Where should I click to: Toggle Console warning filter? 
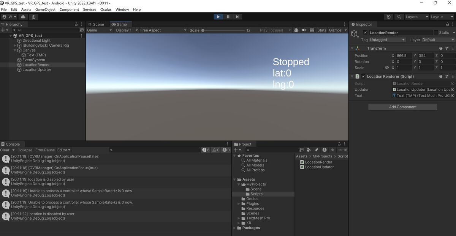(216, 150)
